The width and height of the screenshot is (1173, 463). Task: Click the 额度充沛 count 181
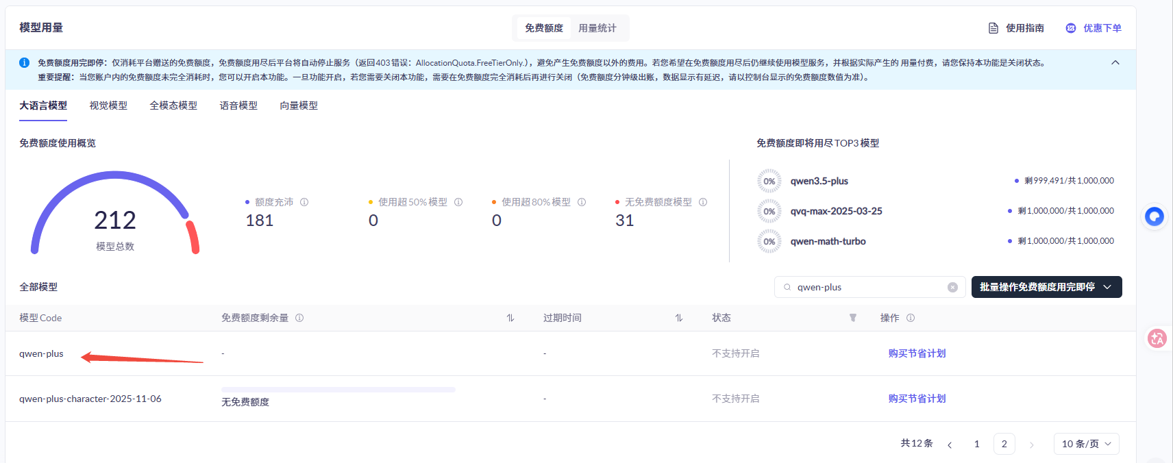pyautogui.click(x=260, y=221)
